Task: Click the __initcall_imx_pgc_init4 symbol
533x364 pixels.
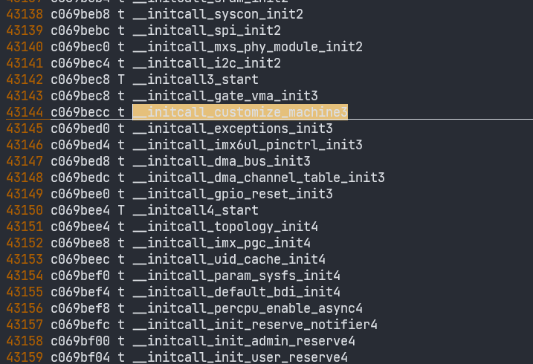Action: point(222,243)
